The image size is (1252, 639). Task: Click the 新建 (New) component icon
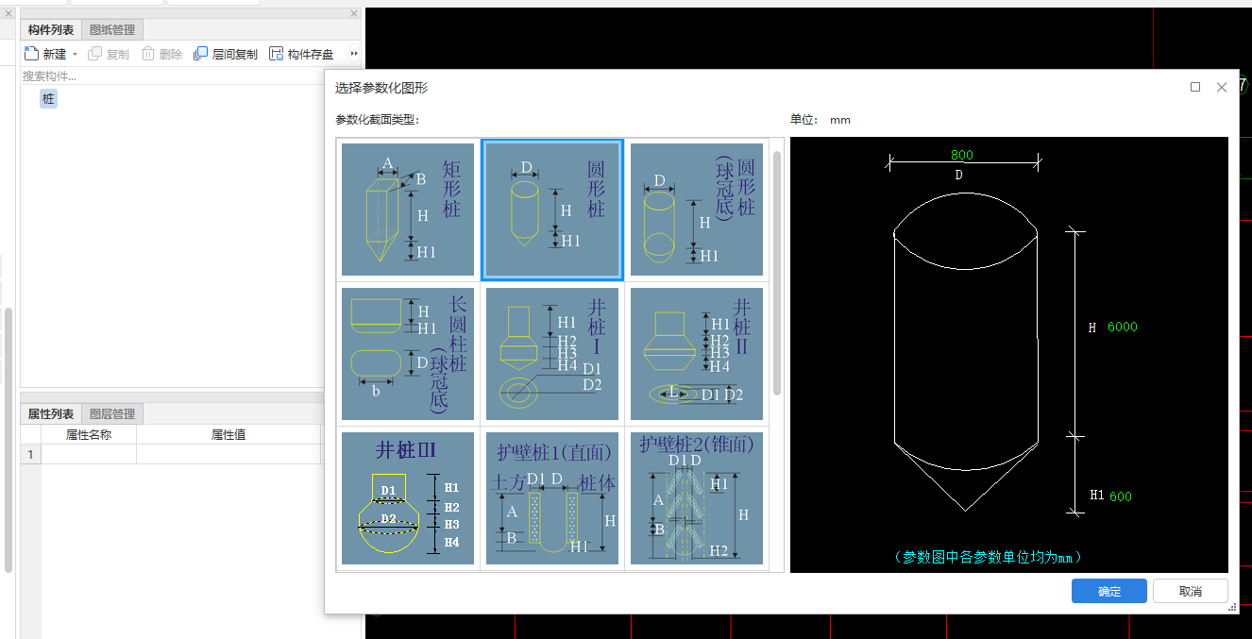click(31, 54)
